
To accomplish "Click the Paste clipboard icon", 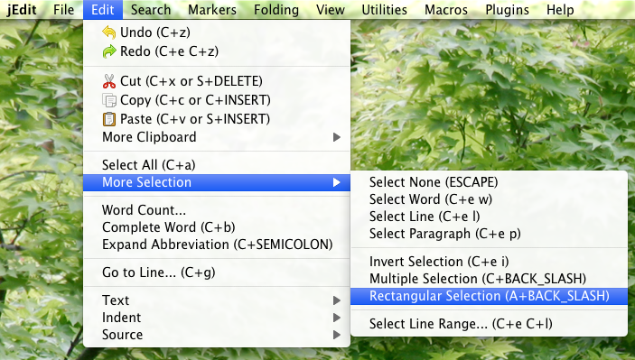I will click(x=109, y=119).
